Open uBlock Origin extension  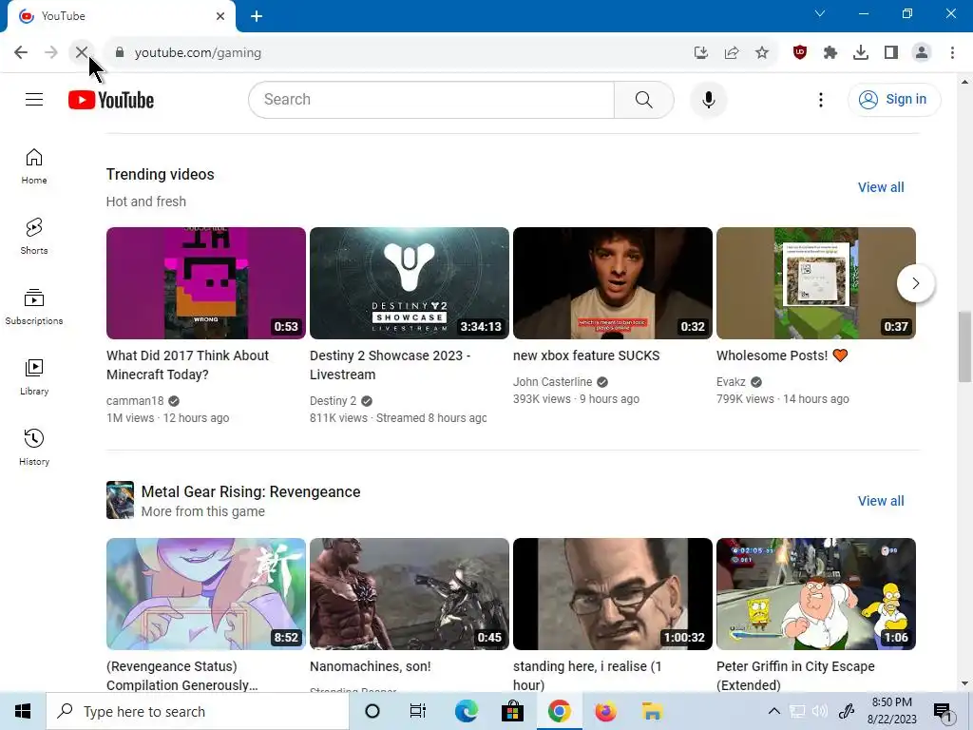point(800,53)
